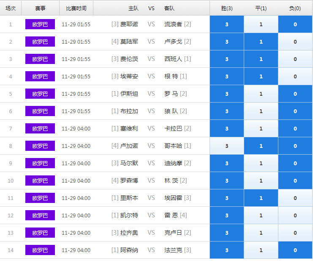Screen dimensions: 313x261
Task: Toggle loss (0) for 伊斯坦 vs 罗马
Action: (295, 94)
